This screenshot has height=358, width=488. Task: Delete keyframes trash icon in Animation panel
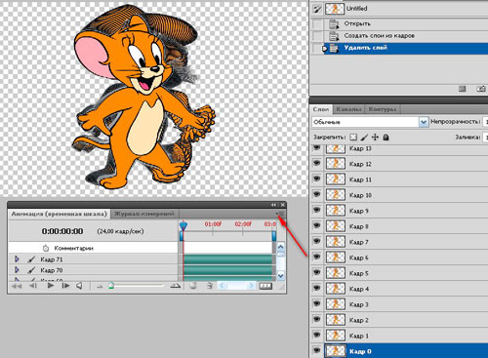click(210, 286)
